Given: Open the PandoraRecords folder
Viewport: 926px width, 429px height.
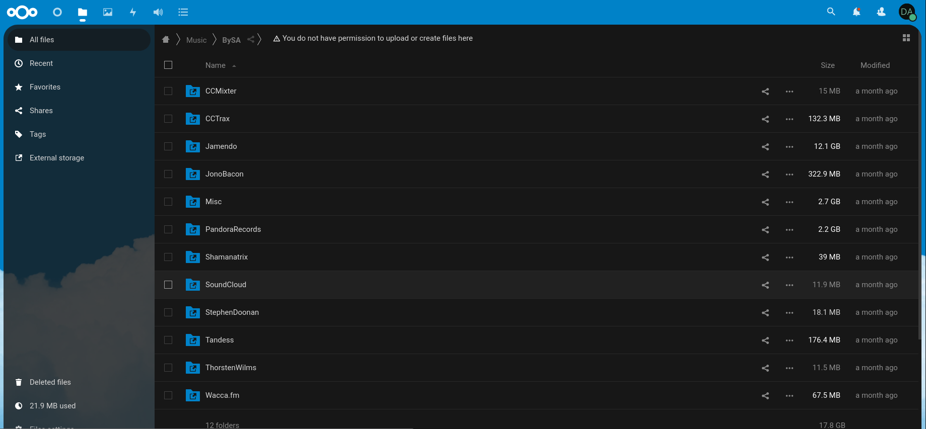Looking at the screenshot, I should point(233,229).
